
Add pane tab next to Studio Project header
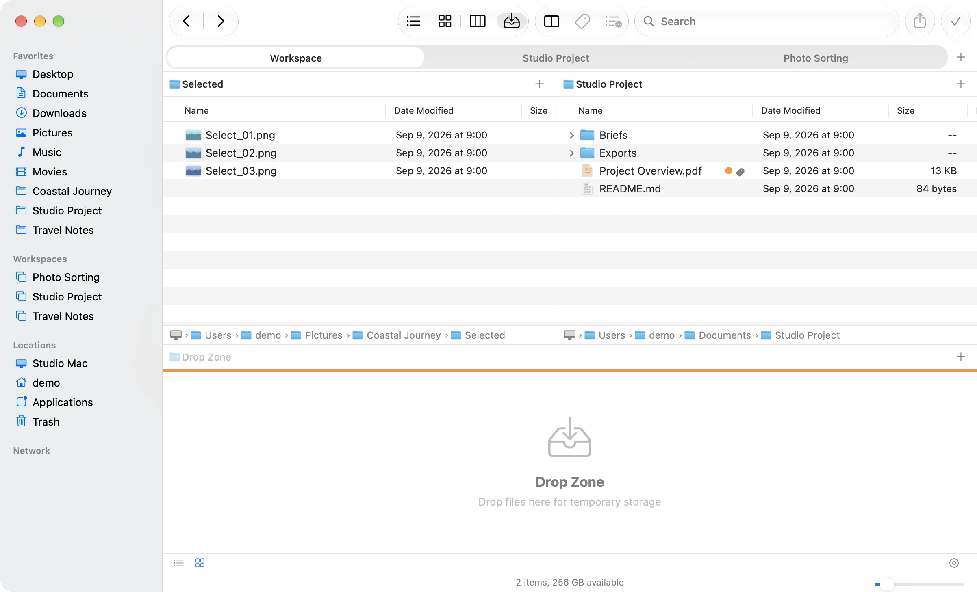pos(961,84)
